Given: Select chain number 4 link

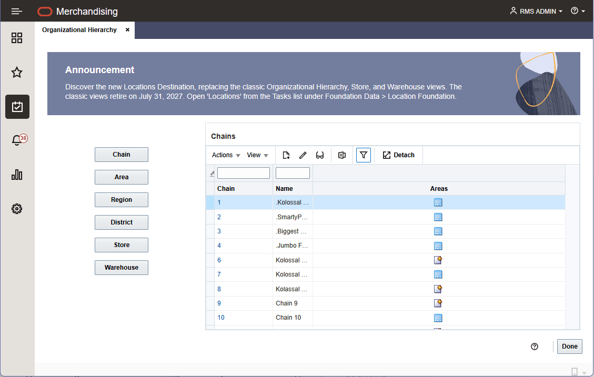Looking at the screenshot, I should (x=219, y=246).
